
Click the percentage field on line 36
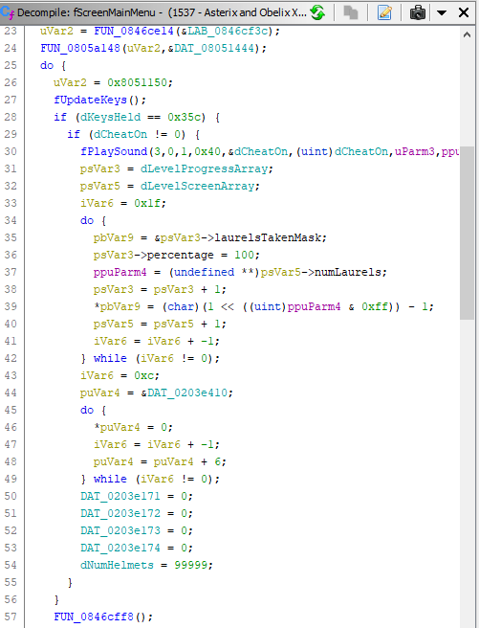click(x=181, y=255)
